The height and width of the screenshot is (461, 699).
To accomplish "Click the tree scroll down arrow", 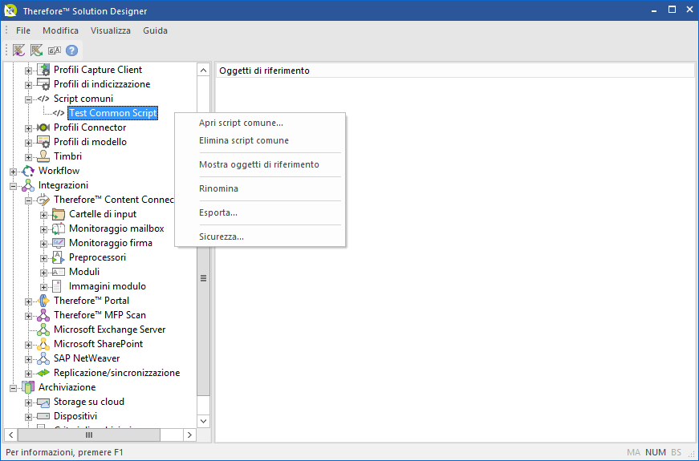I will pyautogui.click(x=203, y=421).
